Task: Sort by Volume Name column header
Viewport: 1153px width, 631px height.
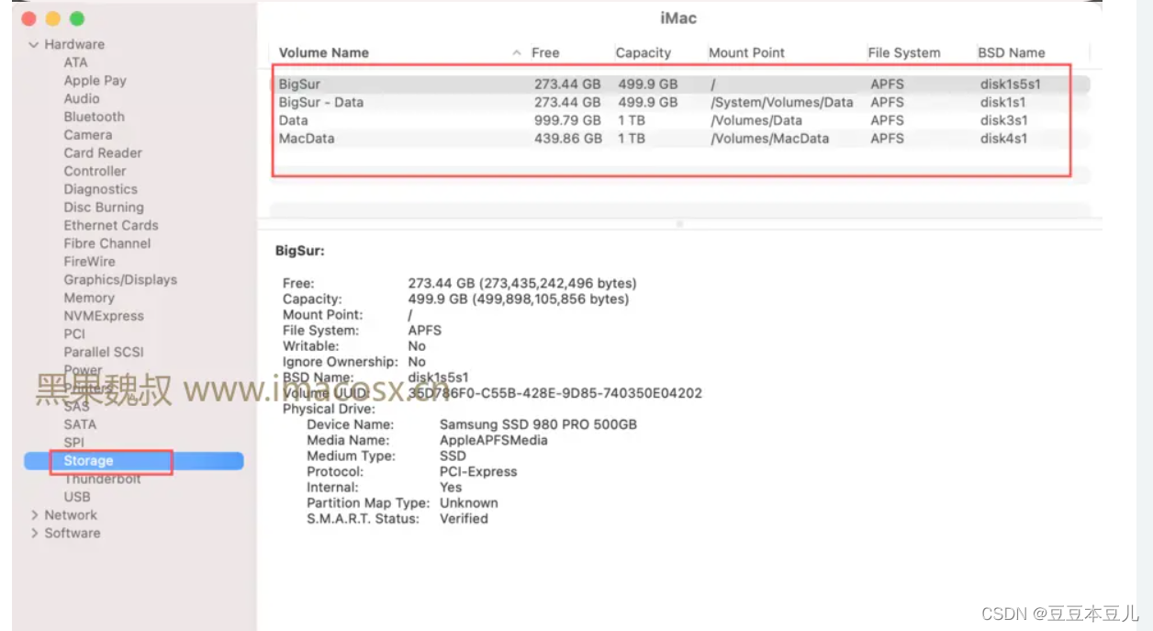Action: click(x=324, y=53)
